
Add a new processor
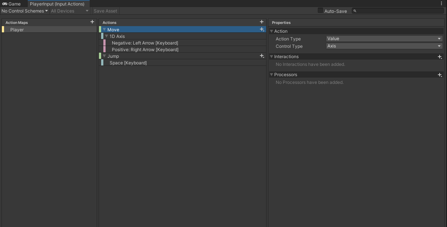[440, 75]
